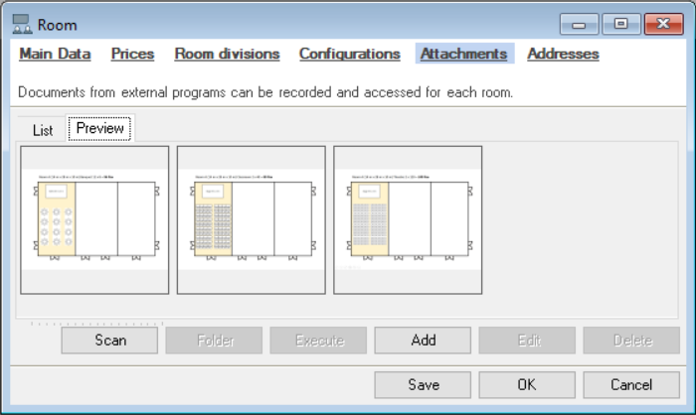Click the middle floor plan thumbnail
Viewport: 696px width, 415px height.
252,219
